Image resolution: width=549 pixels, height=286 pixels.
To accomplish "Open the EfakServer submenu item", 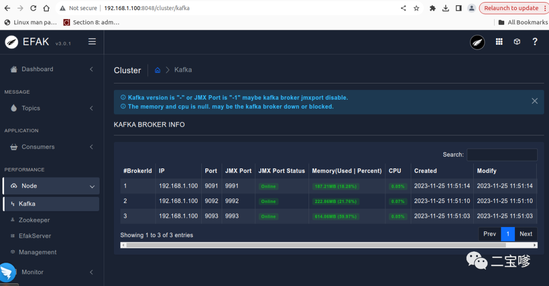I will point(35,236).
